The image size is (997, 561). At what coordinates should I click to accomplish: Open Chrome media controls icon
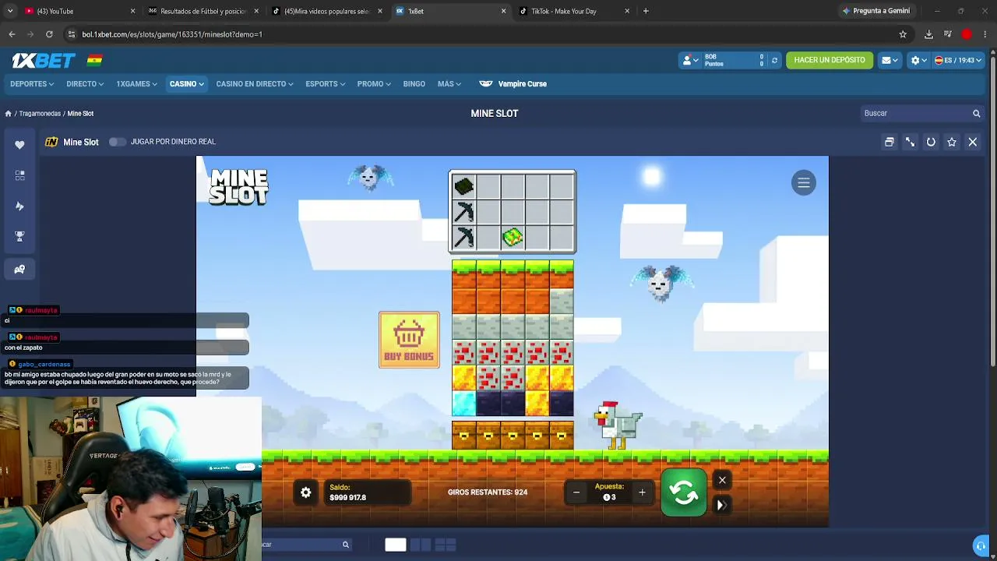947,34
